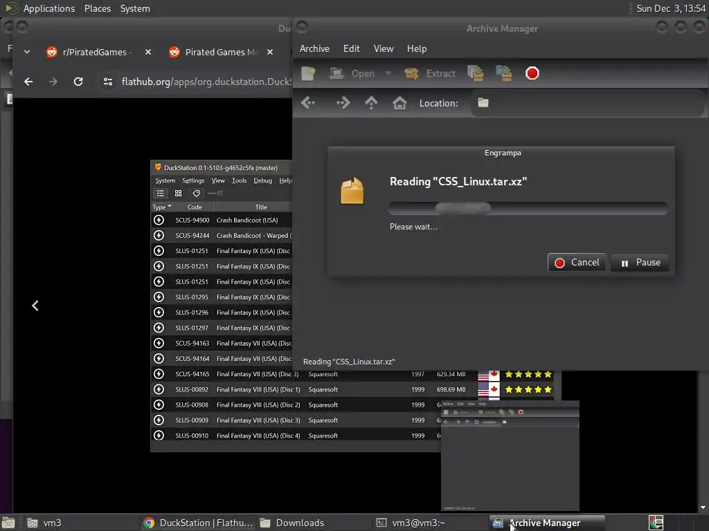
Task: Click the site information icon in the address bar
Action: coord(107,82)
